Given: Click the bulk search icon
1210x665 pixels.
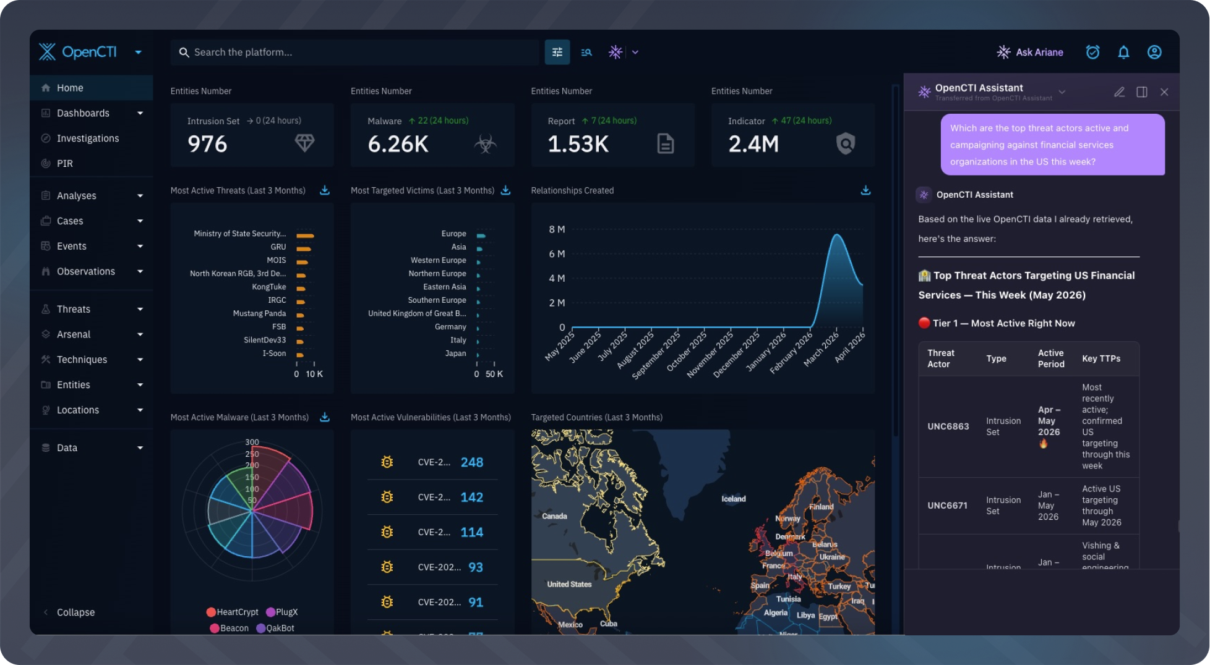Looking at the screenshot, I should [x=586, y=53].
